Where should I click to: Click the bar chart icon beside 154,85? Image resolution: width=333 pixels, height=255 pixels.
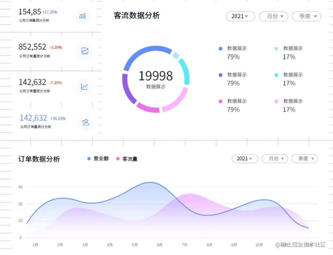83,16
